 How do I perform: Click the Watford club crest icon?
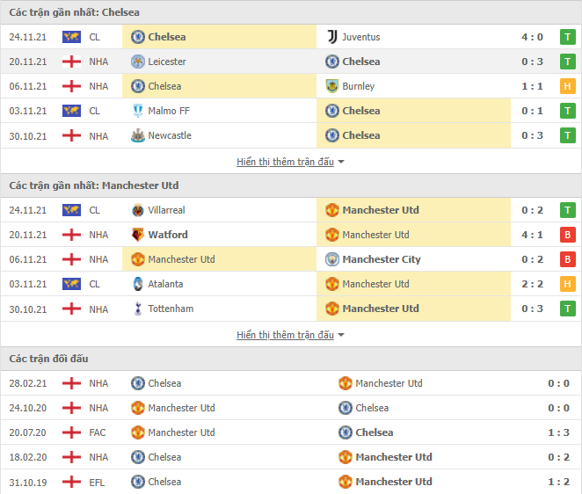pos(138,235)
